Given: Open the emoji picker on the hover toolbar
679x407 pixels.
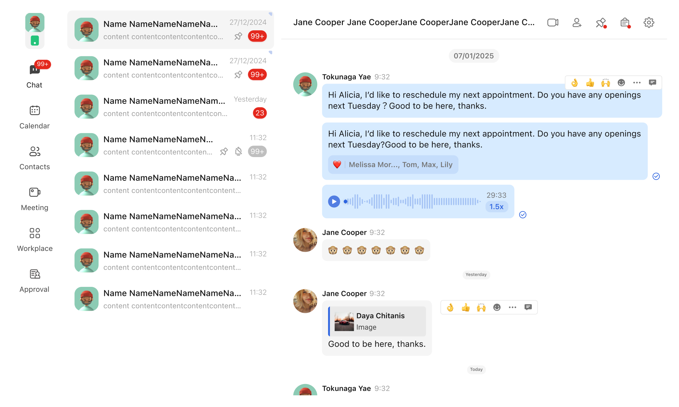Looking at the screenshot, I should pos(621,82).
